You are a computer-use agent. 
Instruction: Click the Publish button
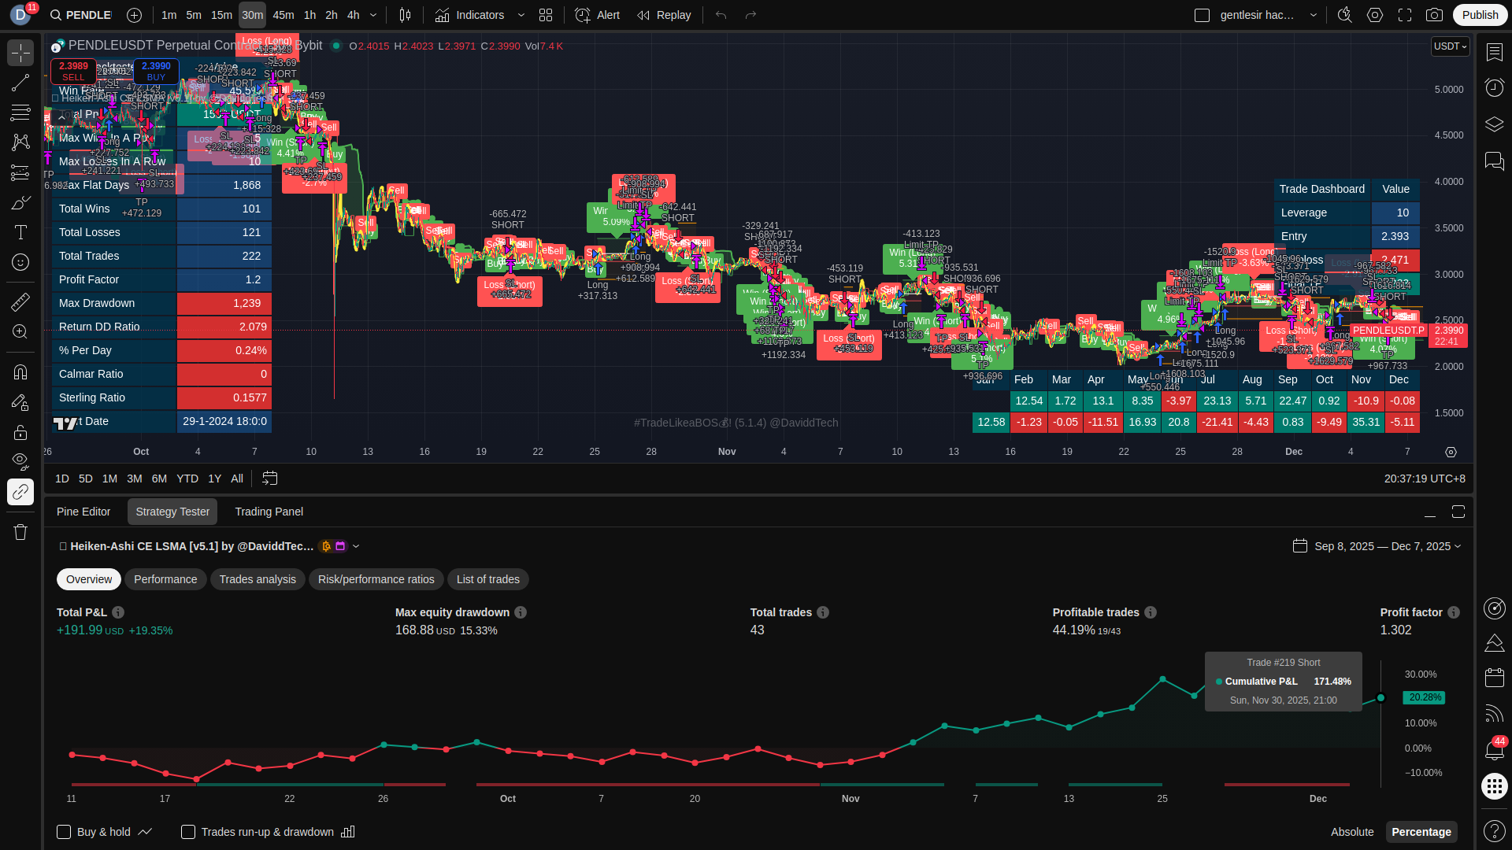point(1480,15)
